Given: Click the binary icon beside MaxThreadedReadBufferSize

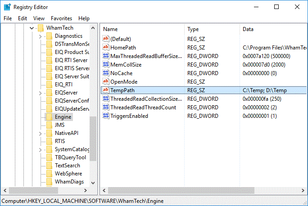Looking at the screenshot, I should coord(106,56).
